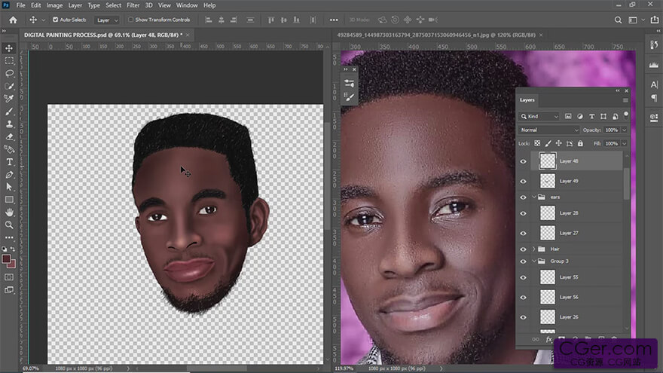Image resolution: width=663 pixels, height=373 pixels.
Task: Toggle the Auto-Select checkbox
Action: point(56,20)
